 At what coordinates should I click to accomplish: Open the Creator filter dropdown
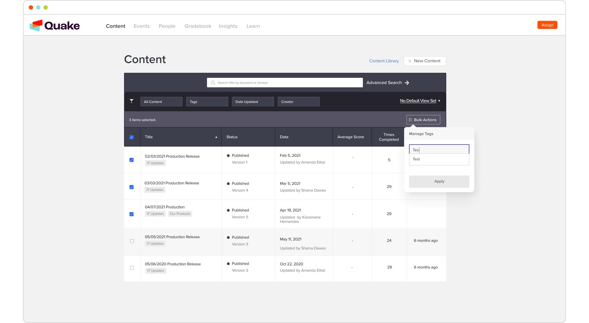[299, 102]
